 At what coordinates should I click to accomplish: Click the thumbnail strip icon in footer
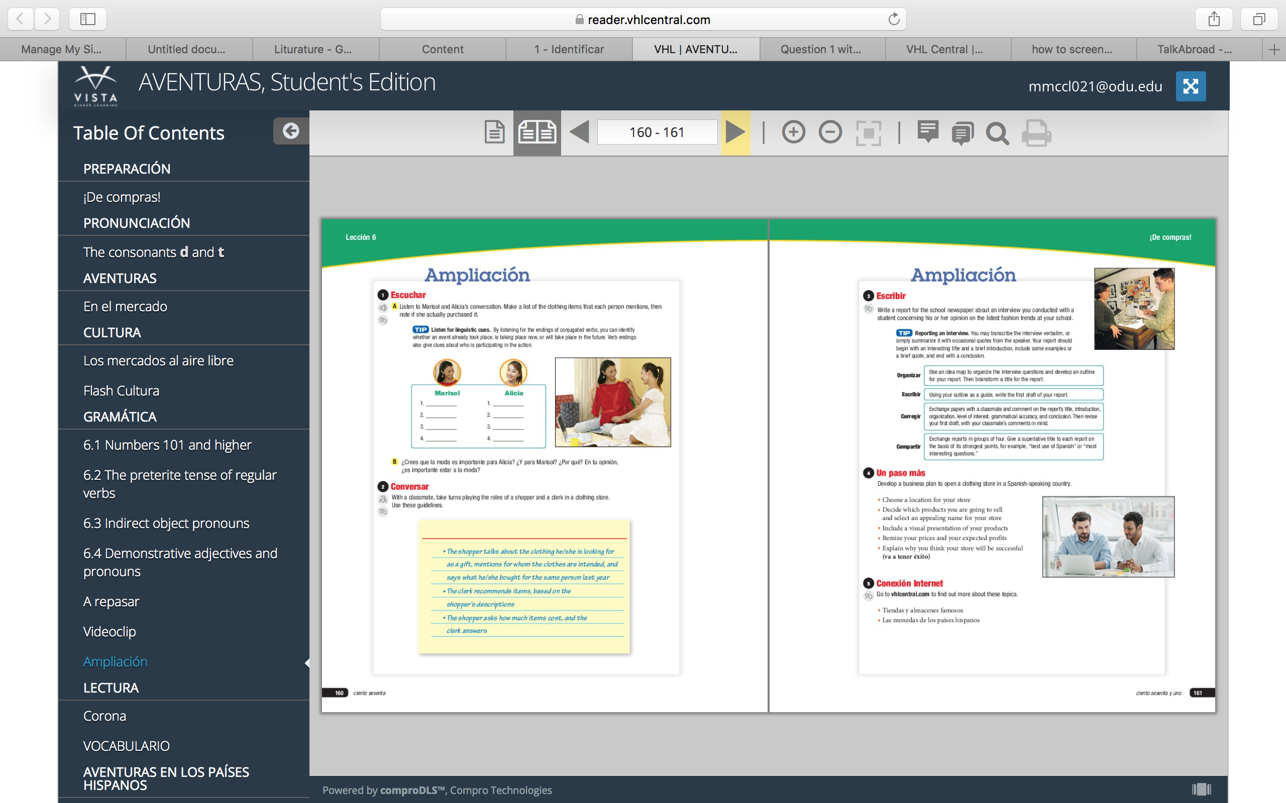click(x=1201, y=789)
